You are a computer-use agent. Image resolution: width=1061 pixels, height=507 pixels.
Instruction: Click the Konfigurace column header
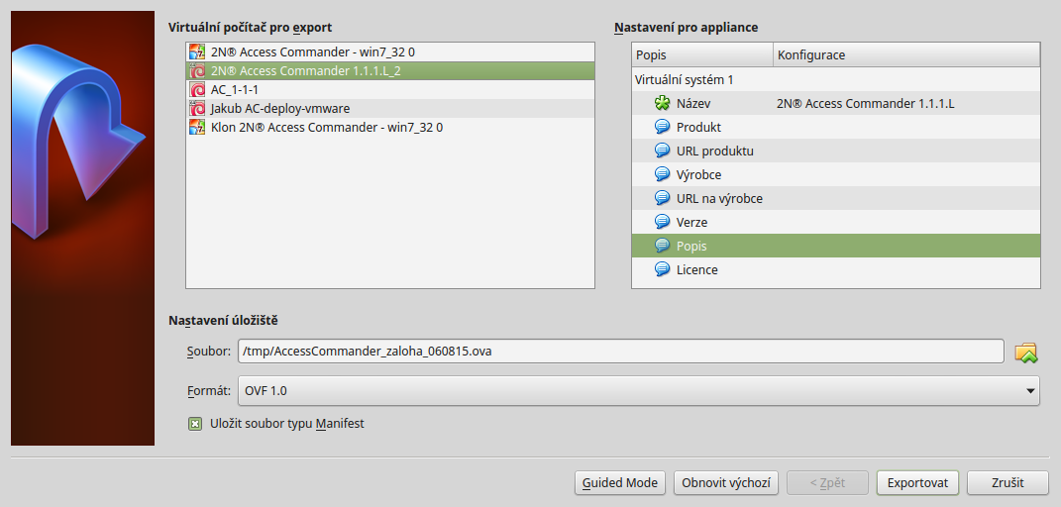(906, 54)
